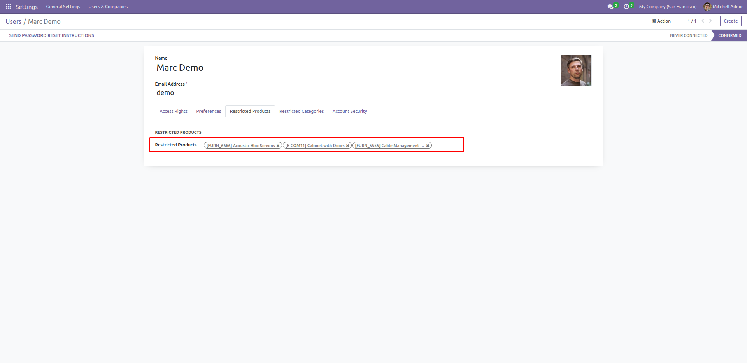Screen dimensions: 747x363
Task: Click Mitchell Admin avatar icon
Action: tap(707, 7)
